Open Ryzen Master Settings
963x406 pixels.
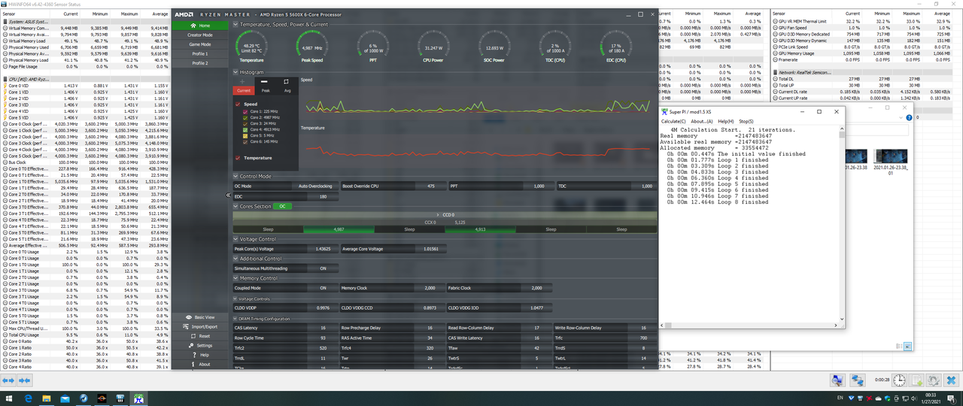(x=199, y=346)
